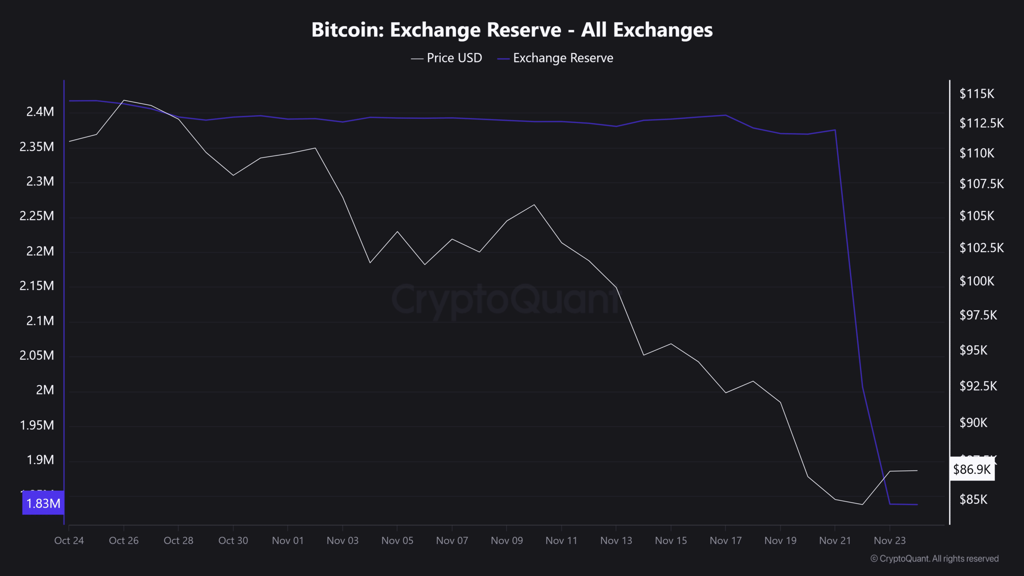The image size is (1024, 576).
Task: Select the Nov 01 date tick label
Action: pyautogui.click(x=288, y=540)
